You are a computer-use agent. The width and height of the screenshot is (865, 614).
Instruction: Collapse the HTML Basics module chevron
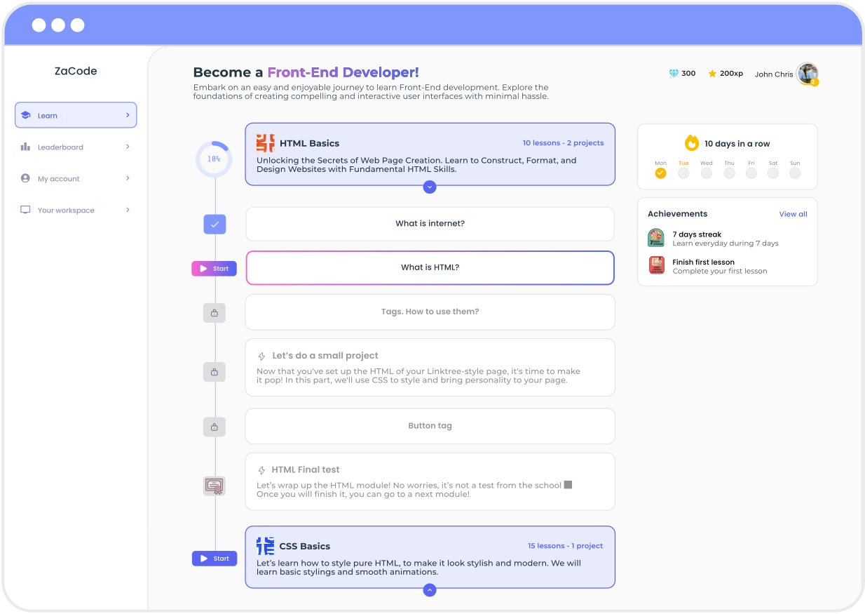click(430, 187)
